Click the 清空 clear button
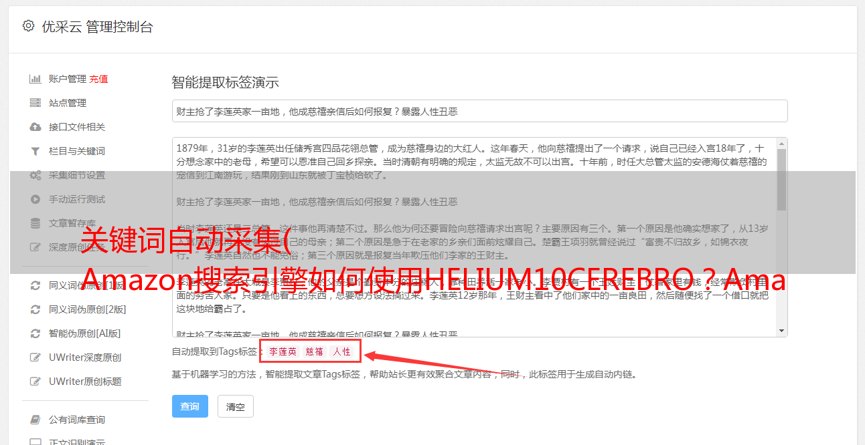The width and height of the screenshot is (865, 445). [x=236, y=406]
